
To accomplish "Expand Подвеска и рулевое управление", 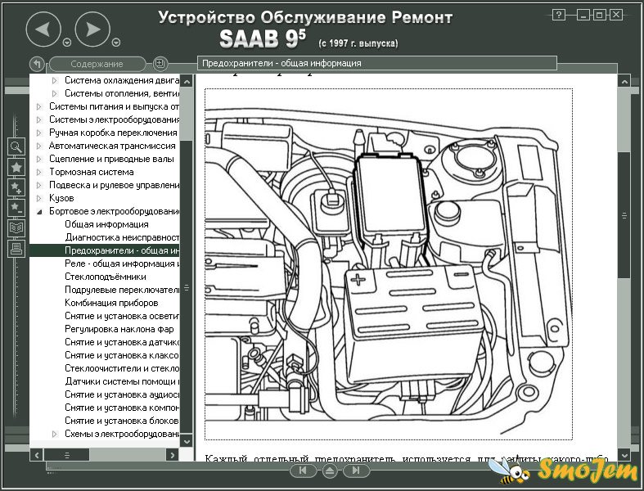I will click(39, 185).
